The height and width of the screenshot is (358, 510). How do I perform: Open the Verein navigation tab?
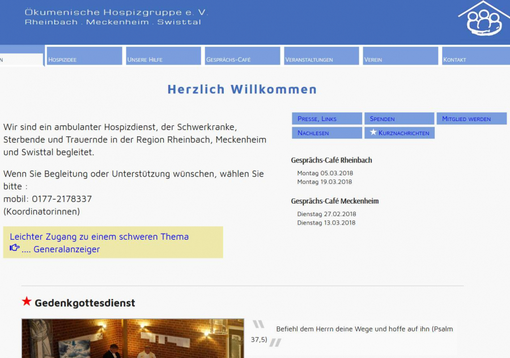[401, 57]
